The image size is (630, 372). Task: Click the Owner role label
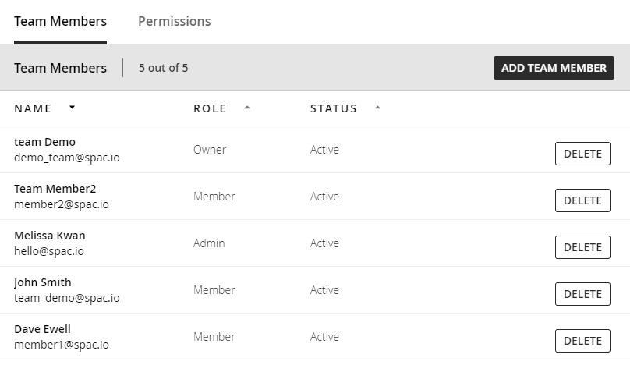(x=210, y=150)
